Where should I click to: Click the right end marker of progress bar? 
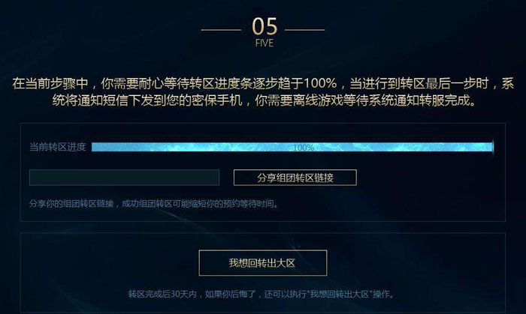(493, 146)
